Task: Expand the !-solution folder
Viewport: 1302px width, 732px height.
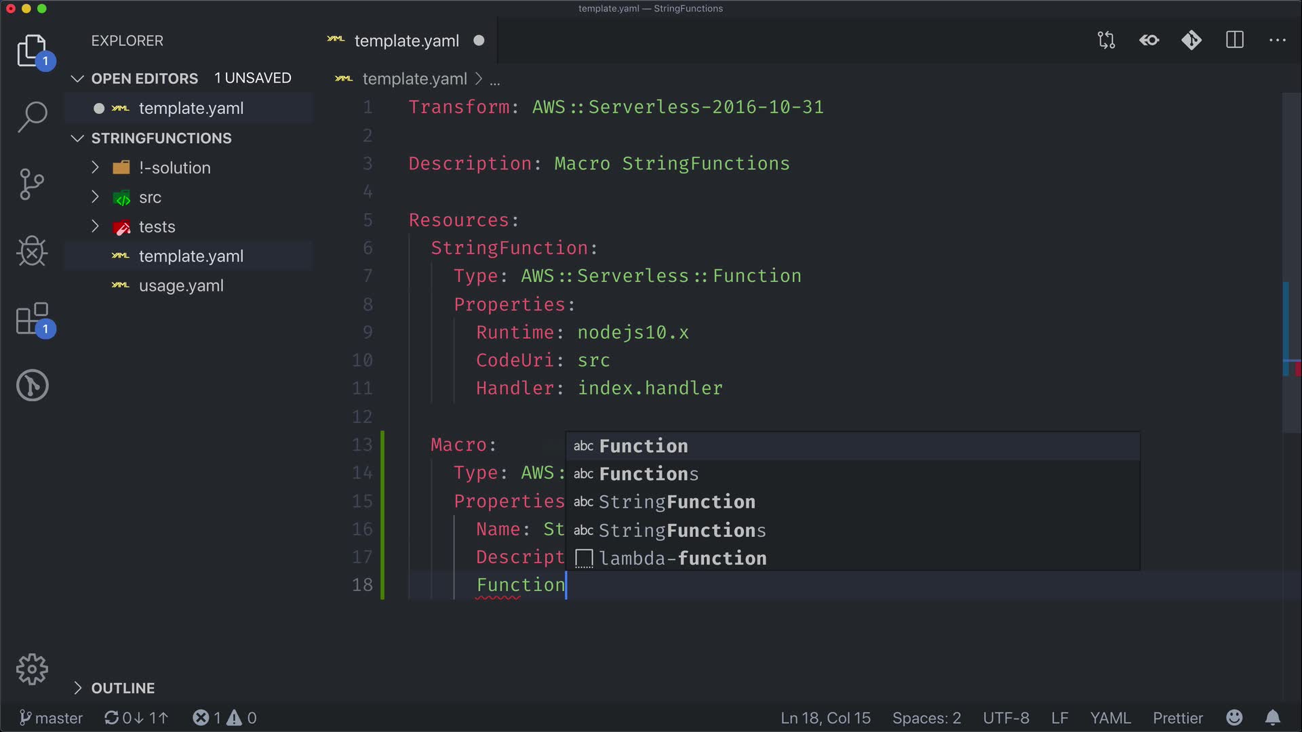Action: click(x=175, y=167)
